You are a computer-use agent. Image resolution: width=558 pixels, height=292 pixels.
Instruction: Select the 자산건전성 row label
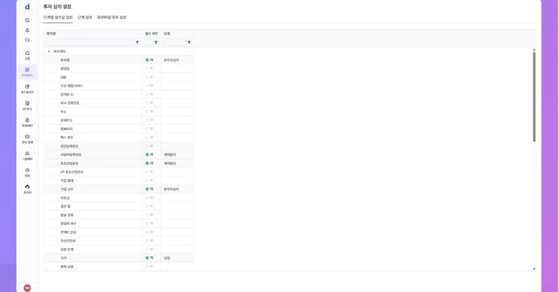(x=68, y=241)
